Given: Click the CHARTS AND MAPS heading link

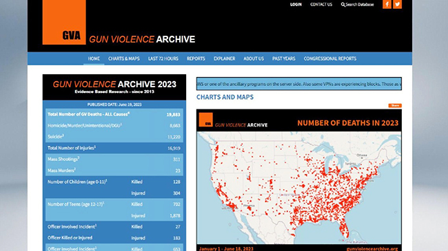Looking at the screenshot, I should click(225, 97).
